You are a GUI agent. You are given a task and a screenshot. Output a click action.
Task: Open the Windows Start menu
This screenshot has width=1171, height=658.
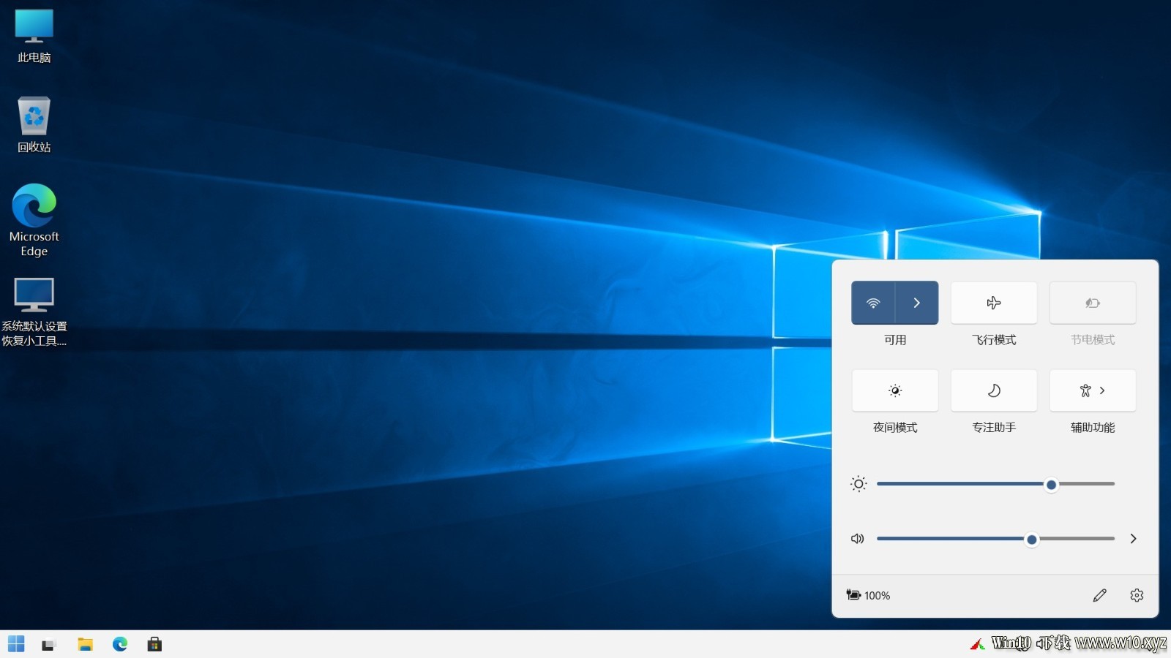16,644
